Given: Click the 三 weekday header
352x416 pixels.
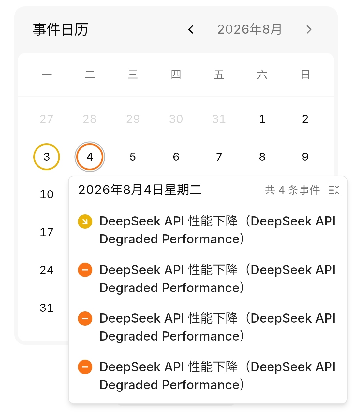Looking at the screenshot, I should [x=133, y=75].
